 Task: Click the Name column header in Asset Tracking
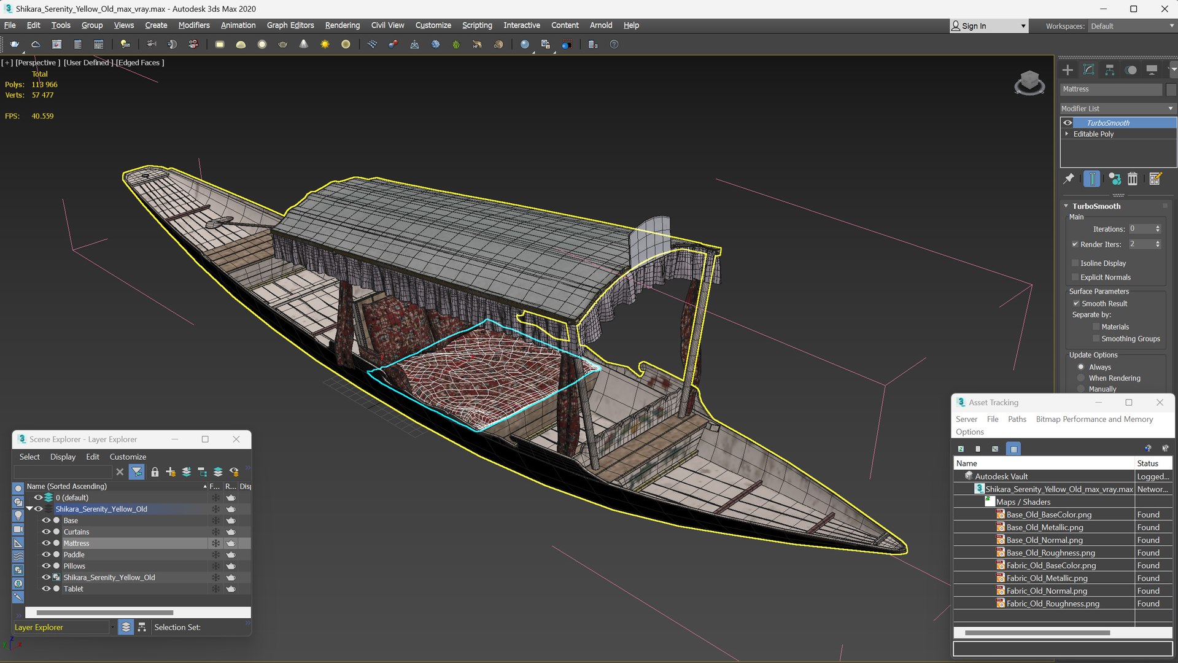coord(1044,463)
